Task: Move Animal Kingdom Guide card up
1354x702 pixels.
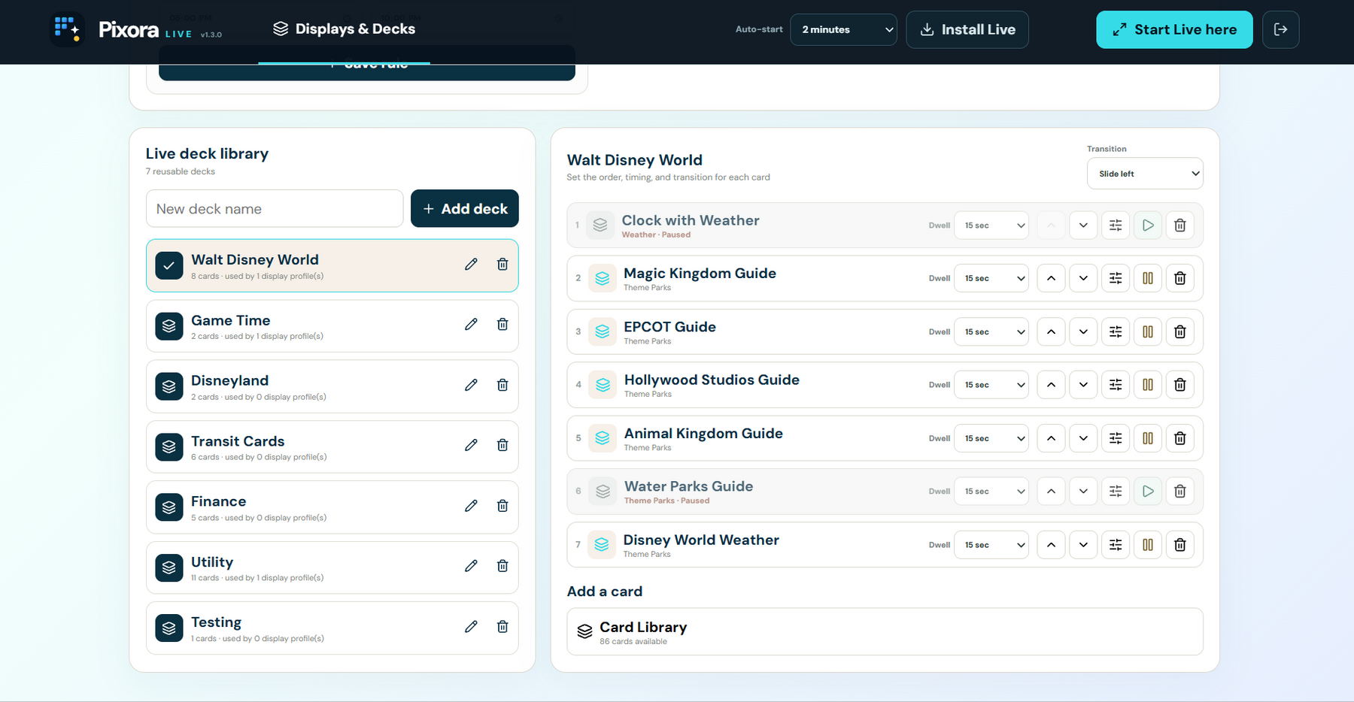Action: [x=1051, y=438]
